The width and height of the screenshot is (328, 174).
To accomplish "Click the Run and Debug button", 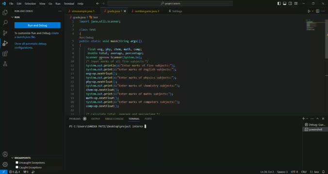I will coord(37,26).
